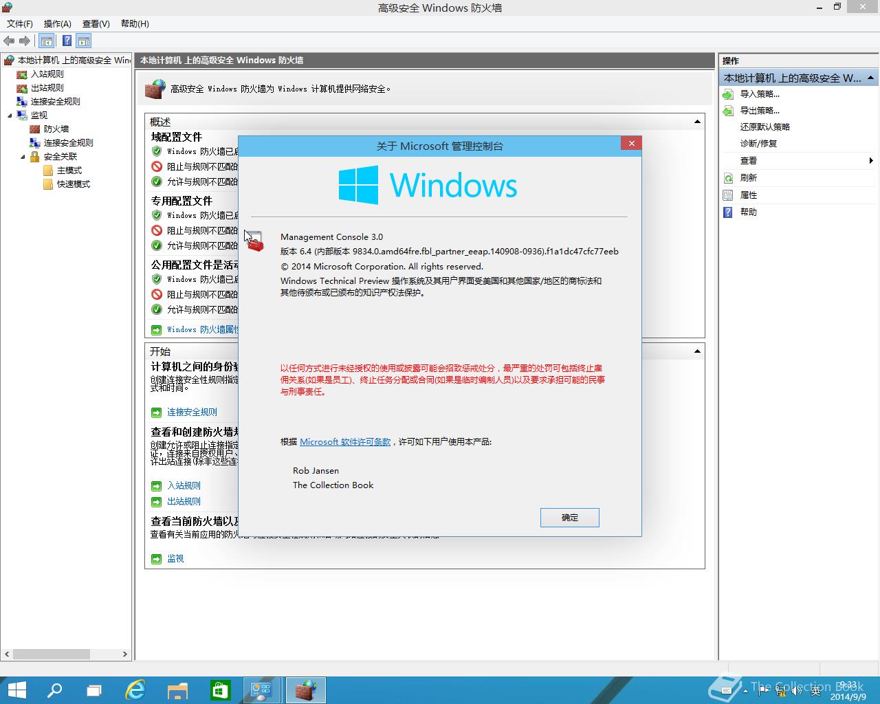
Task: Open the 文件(F) menu
Action: [x=20, y=23]
